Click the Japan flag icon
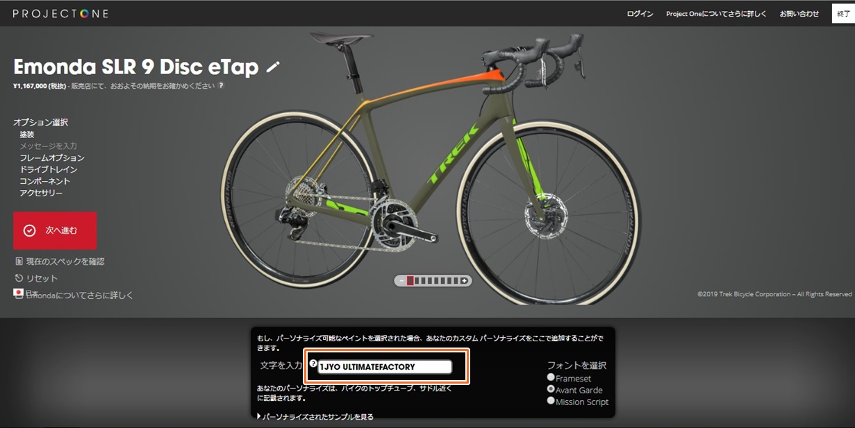 point(19,293)
